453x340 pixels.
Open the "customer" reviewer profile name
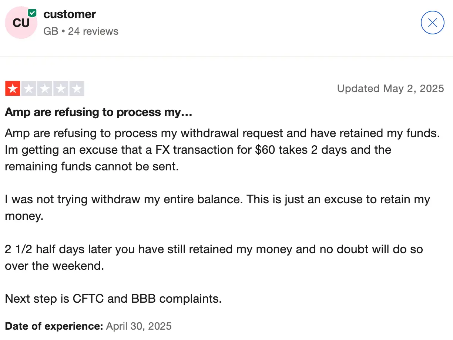click(x=70, y=14)
